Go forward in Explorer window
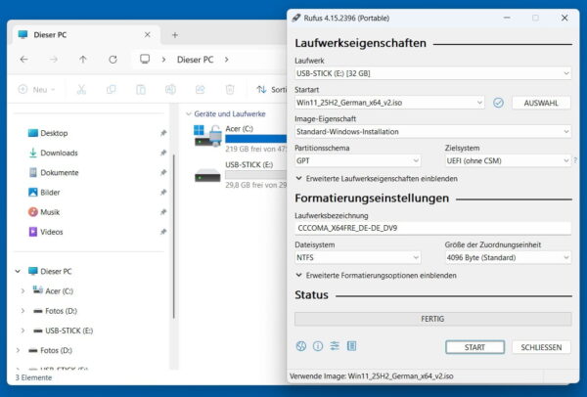This screenshot has height=397, width=587. click(x=54, y=60)
